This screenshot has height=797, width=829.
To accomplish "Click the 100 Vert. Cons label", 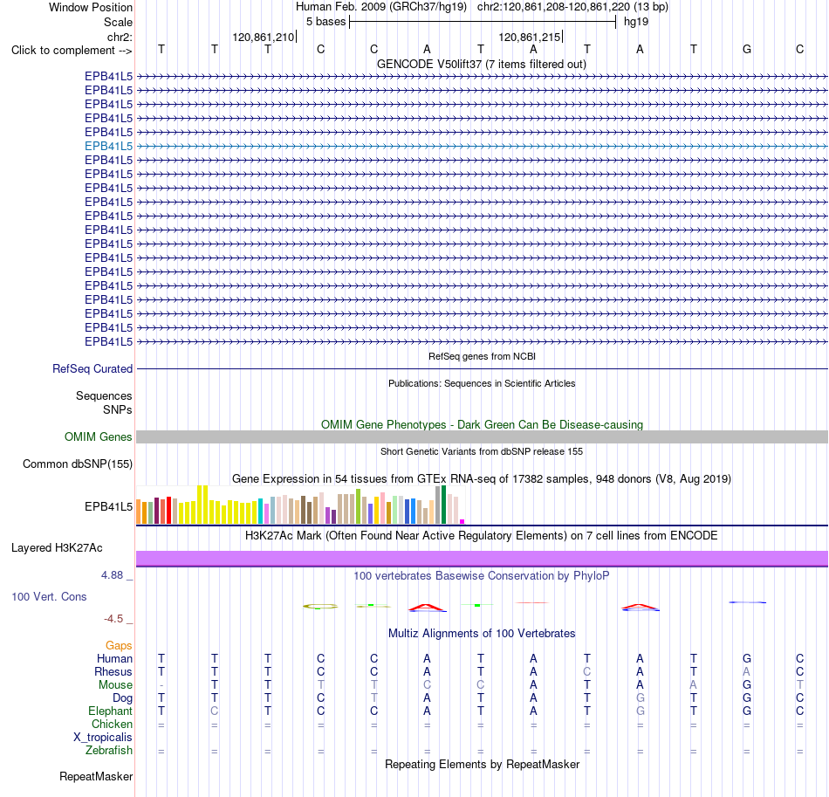I will click(49, 596).
